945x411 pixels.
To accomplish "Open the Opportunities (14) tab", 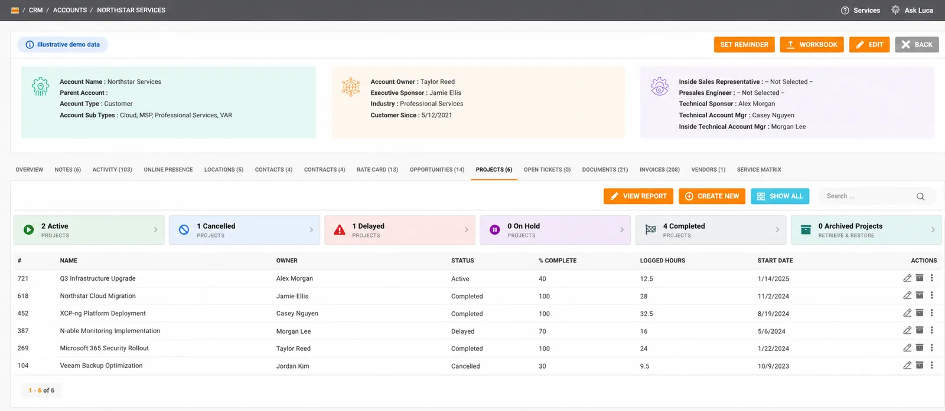I will 437,170.
